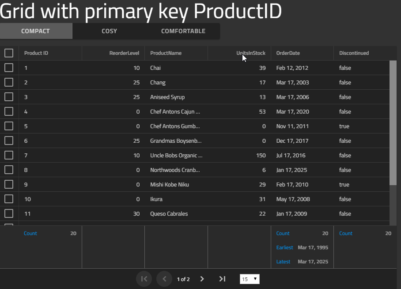
Task: Select the checkbox for Aniseed Syrup row
Action: point(9,97)
